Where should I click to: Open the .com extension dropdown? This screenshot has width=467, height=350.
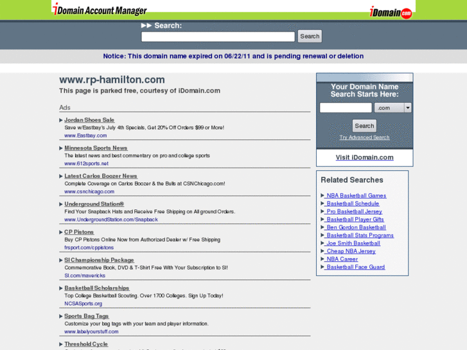[x=392, y=108]
